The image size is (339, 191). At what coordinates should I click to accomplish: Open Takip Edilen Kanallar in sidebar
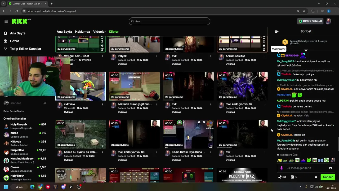click(x=26, y=49)
